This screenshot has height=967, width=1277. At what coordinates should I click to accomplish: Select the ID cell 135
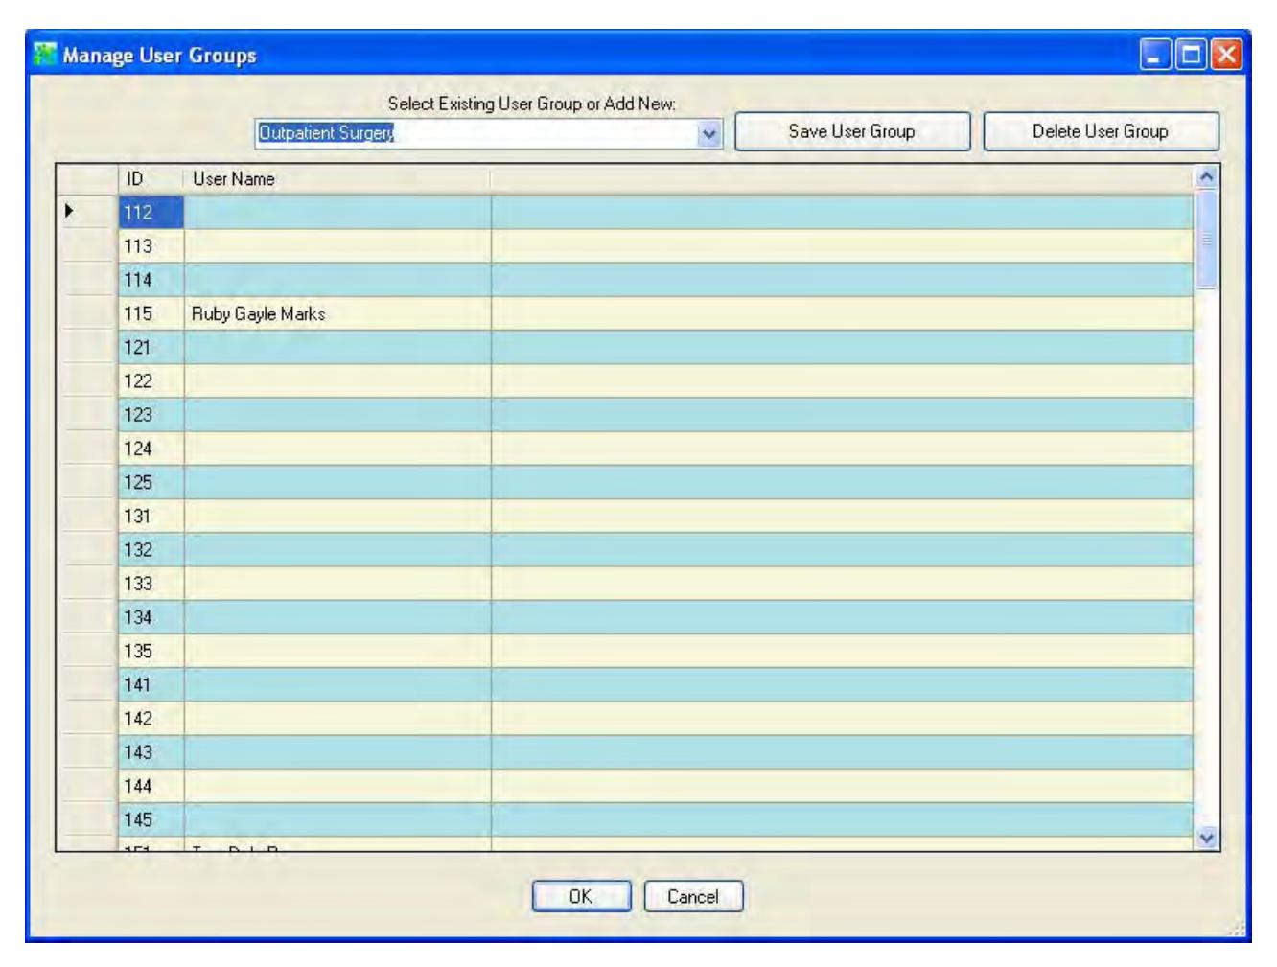pyautogui.click(x=151, y=651)
